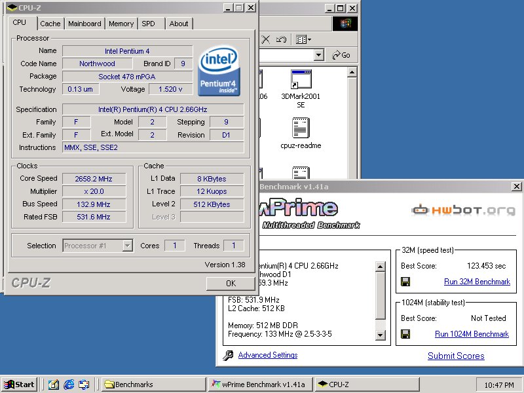524x393 pixels.
Task: Expand the Explorer address bar dropdown
Action: click(319, 54)
